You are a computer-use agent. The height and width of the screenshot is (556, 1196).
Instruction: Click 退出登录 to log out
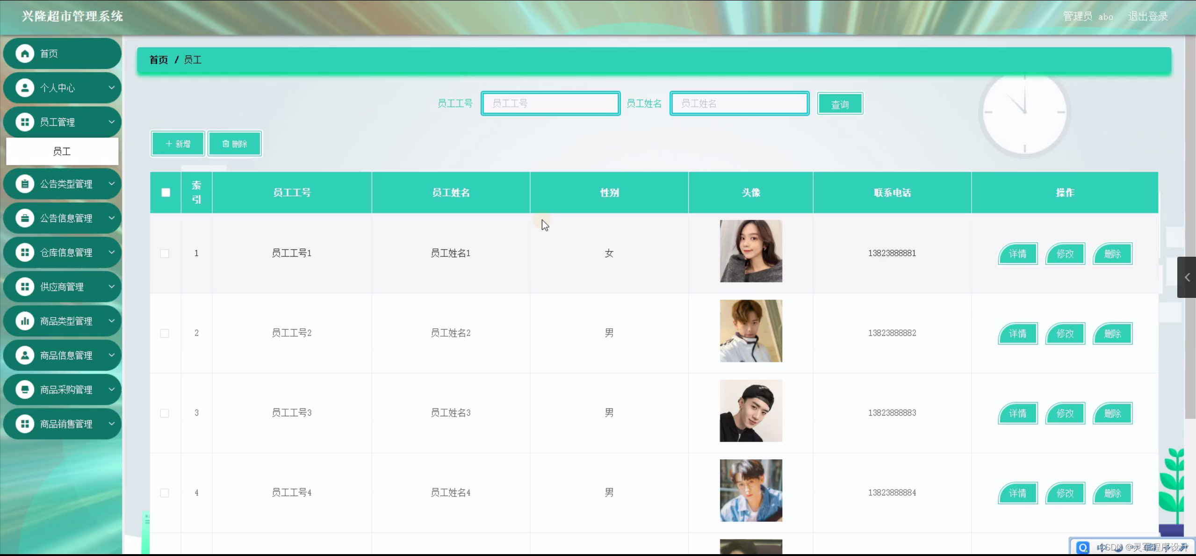point(1148,16)
